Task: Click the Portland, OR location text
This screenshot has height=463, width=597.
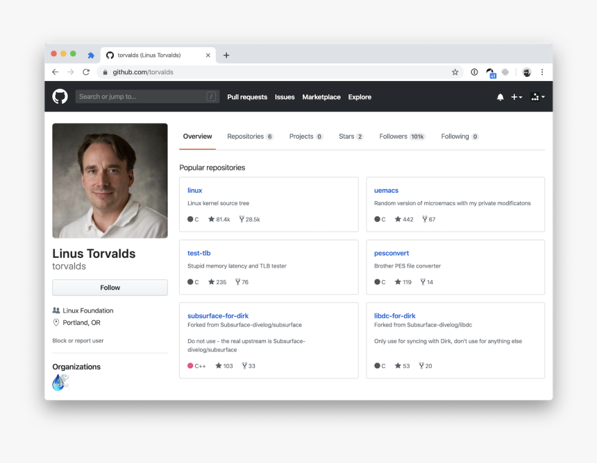Action: (x=81, y=323)
